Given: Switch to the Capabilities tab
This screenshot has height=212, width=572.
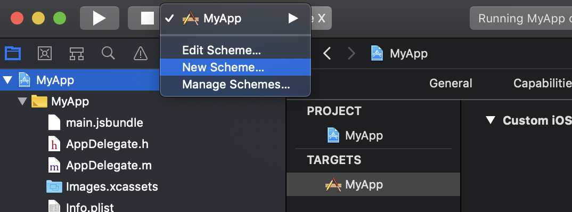Looking at the screenshot, I should 543,84.
